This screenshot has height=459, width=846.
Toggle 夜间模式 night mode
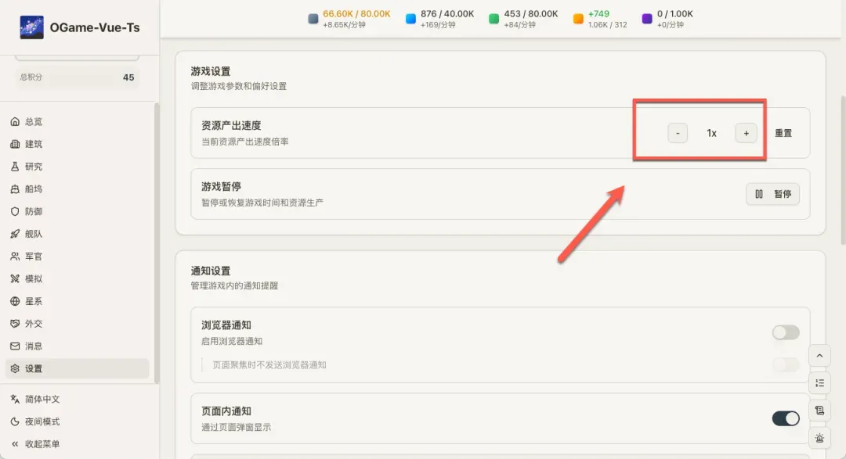42,421
